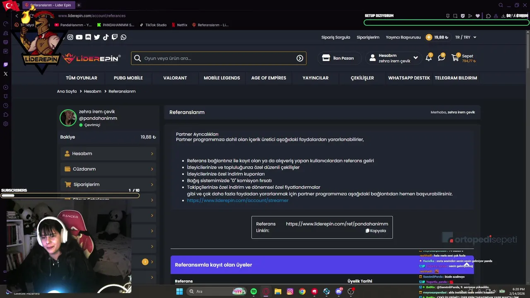Click the browser search magnifier in title bar
530x298 pixels.
tap(501, 5)
